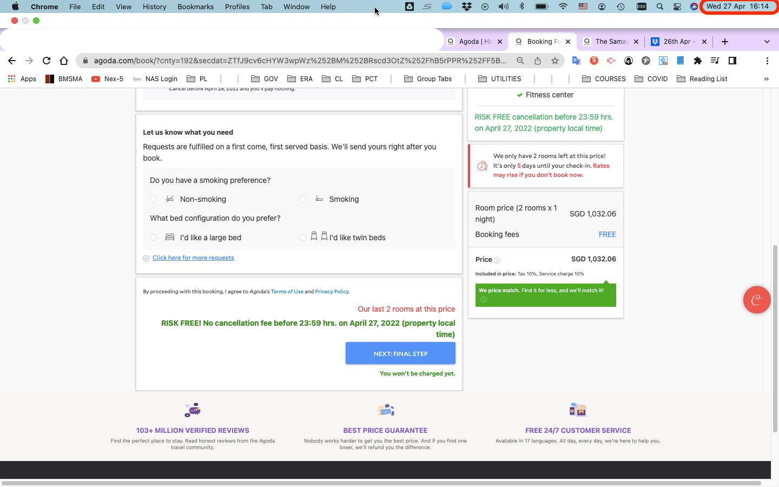Open macOS Spotlight search icon
The width and height of the screenshot is (779, 487).
pos(660,7)
